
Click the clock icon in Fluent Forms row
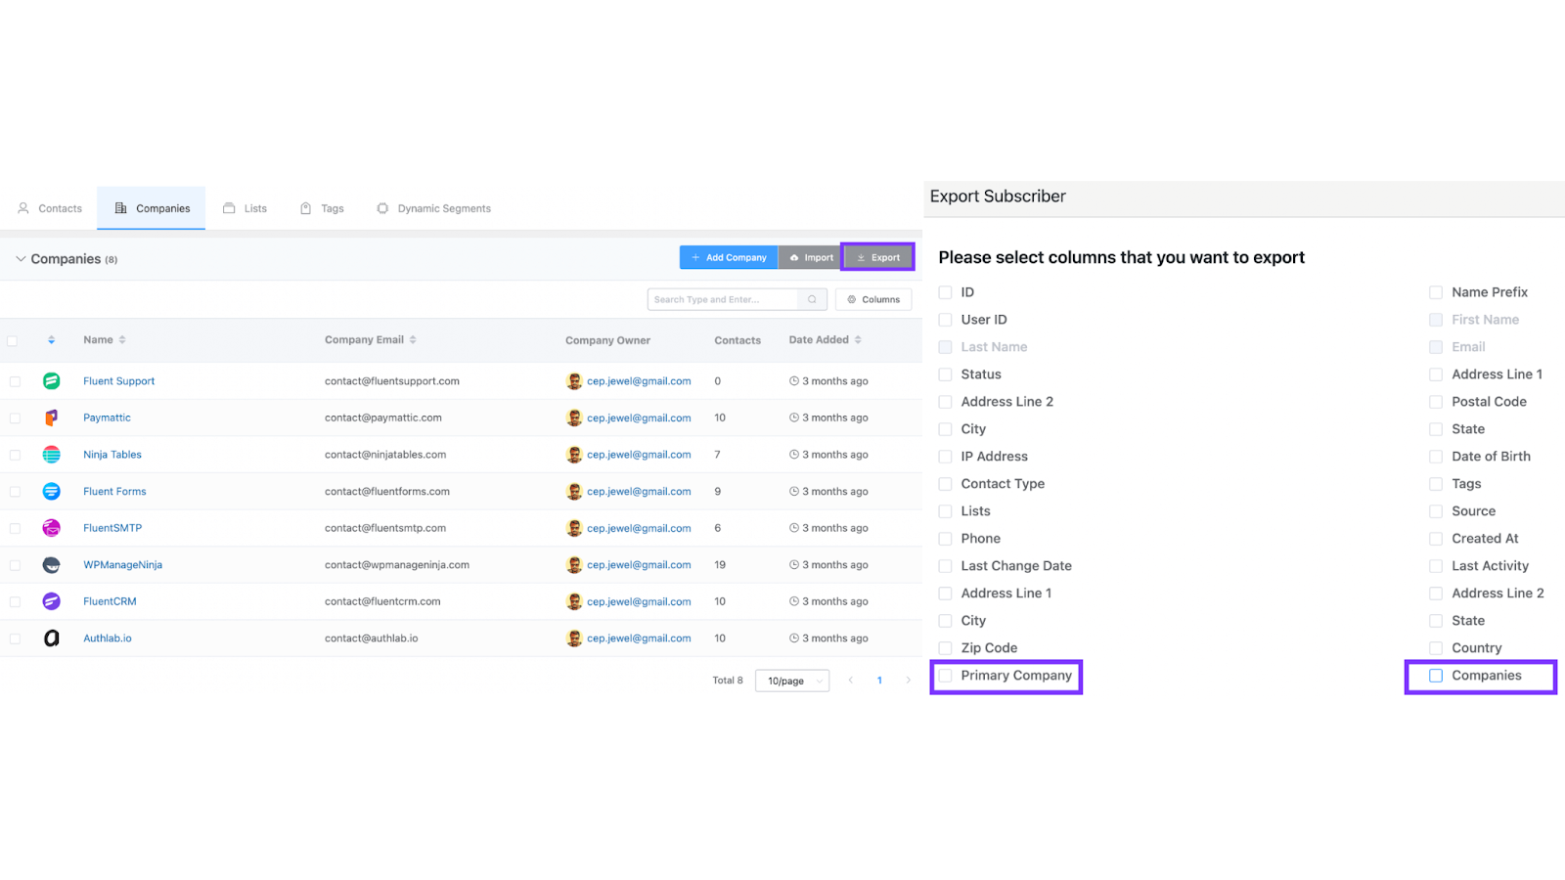point(794,492)
